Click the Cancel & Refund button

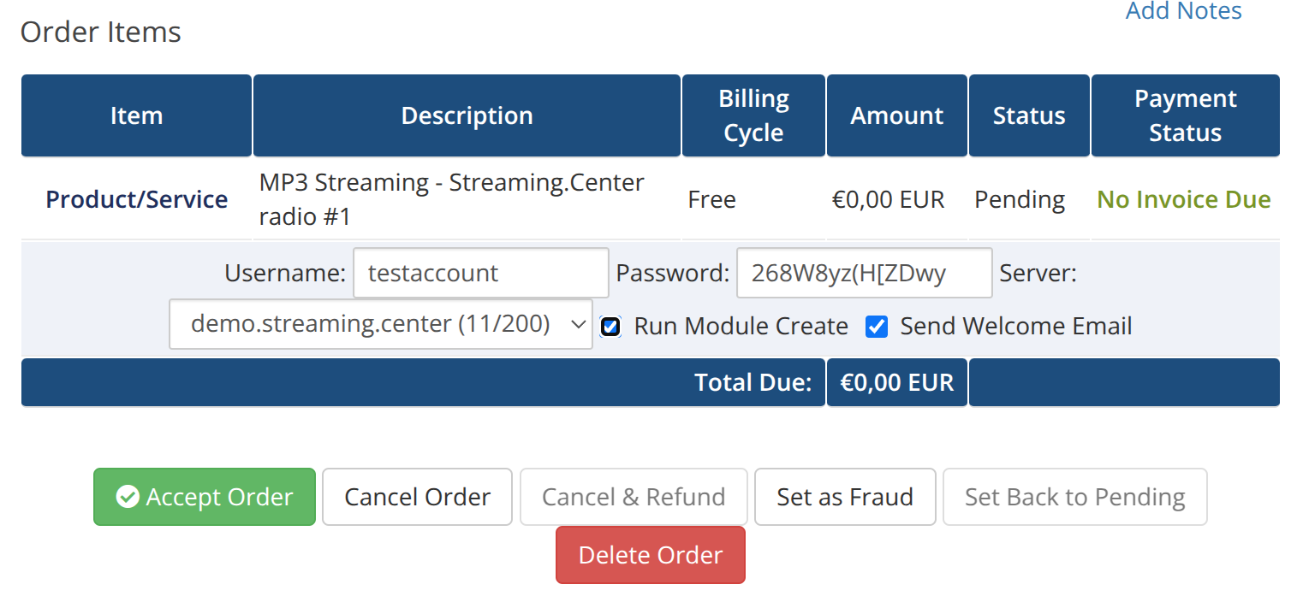[634, 497]
